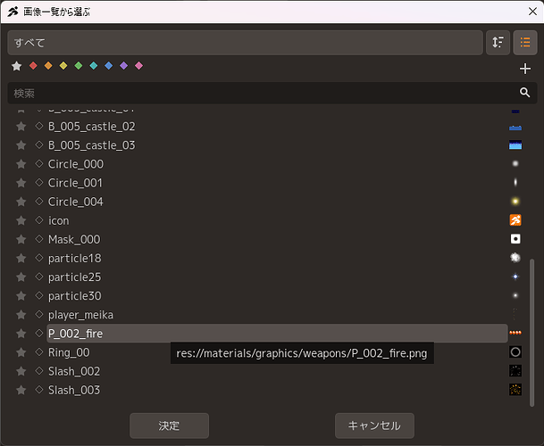Click the plus add icon
Image resolution: width=544 pixels, height=446 pixels.
525,69
